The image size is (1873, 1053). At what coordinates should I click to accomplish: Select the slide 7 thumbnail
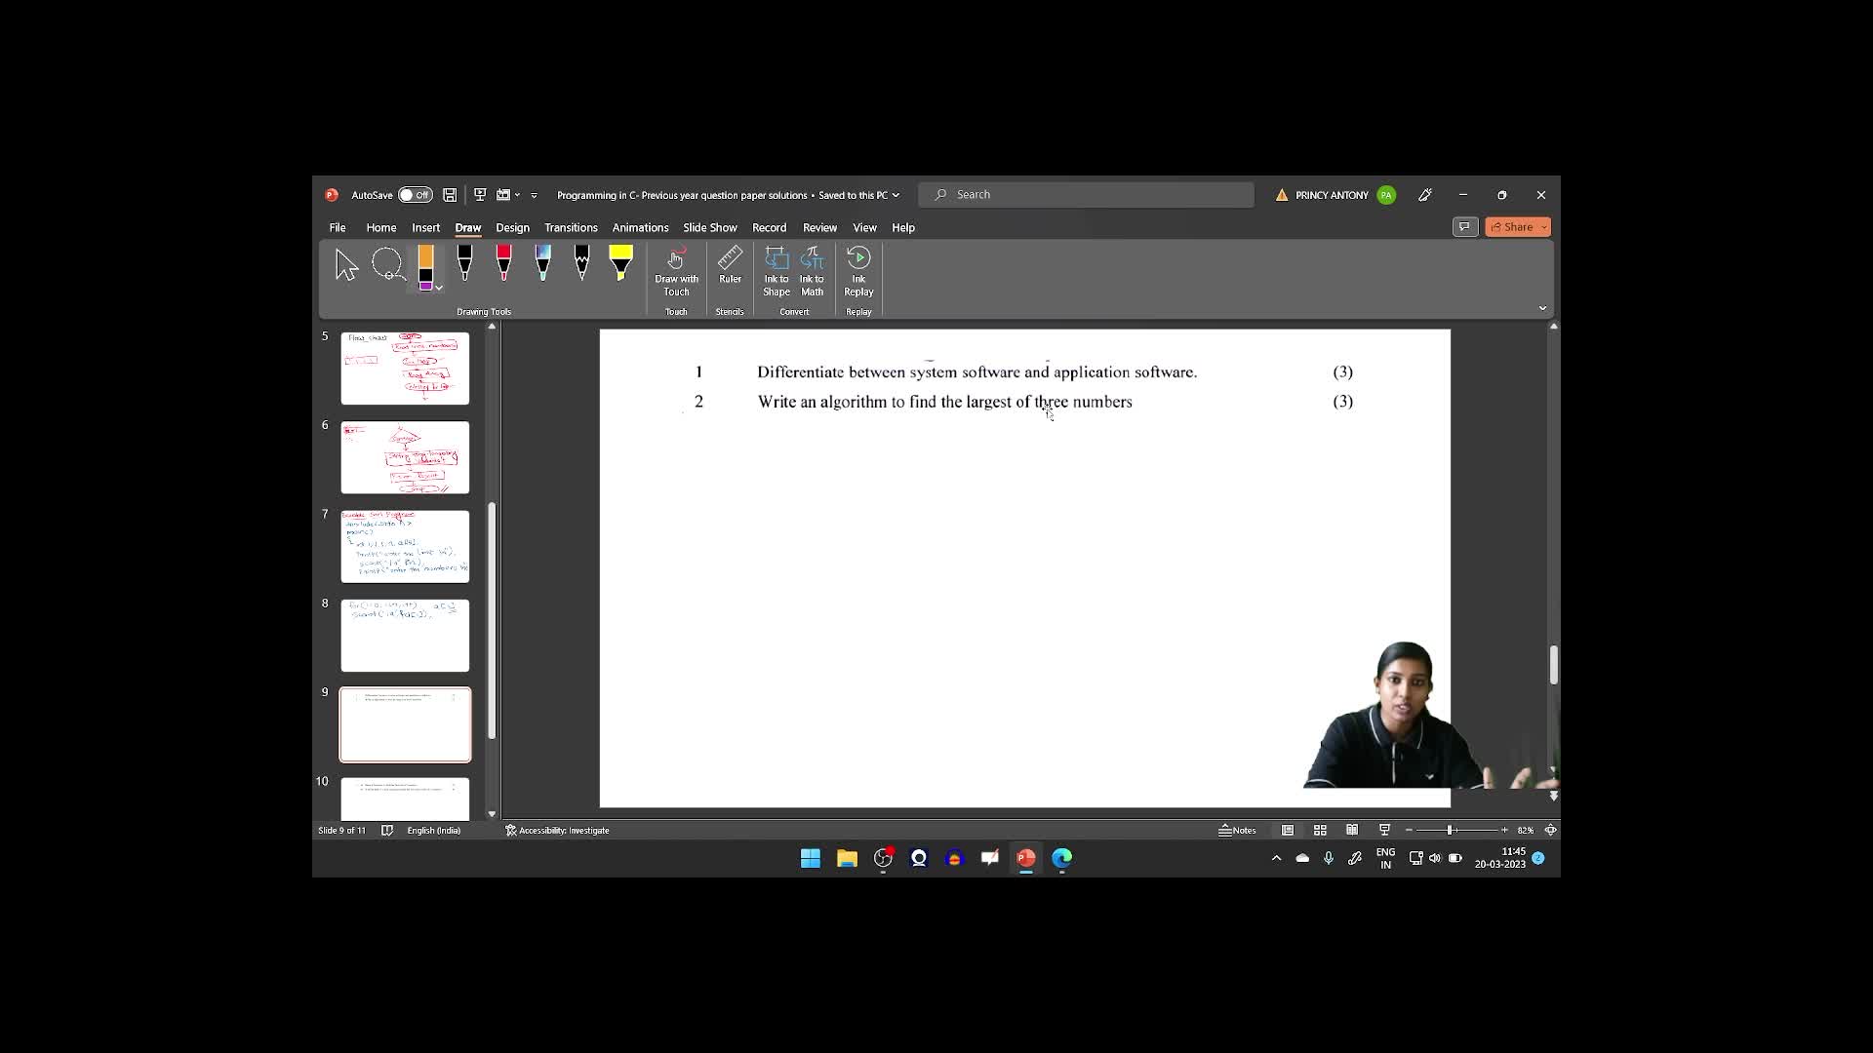[405, 546]
